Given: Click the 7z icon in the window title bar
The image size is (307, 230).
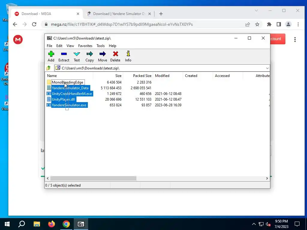Looking at the screenshot, I should coord(49,38).
